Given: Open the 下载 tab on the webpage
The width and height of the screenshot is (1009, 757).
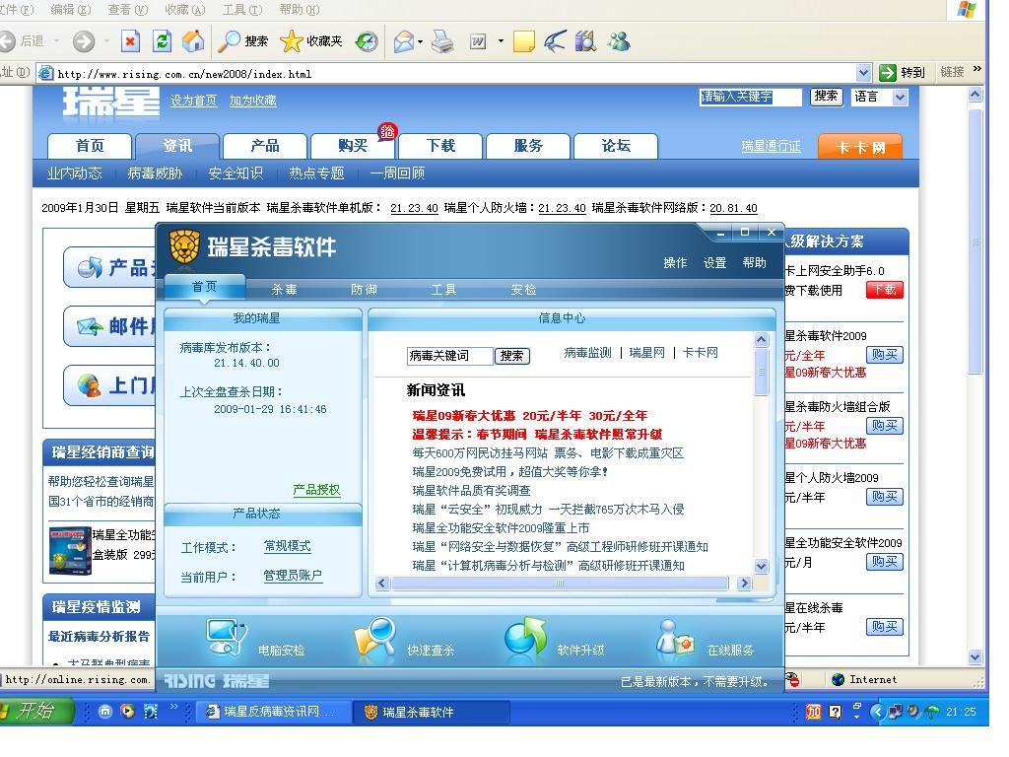Looking at the screenshot, I should [440, 146].
